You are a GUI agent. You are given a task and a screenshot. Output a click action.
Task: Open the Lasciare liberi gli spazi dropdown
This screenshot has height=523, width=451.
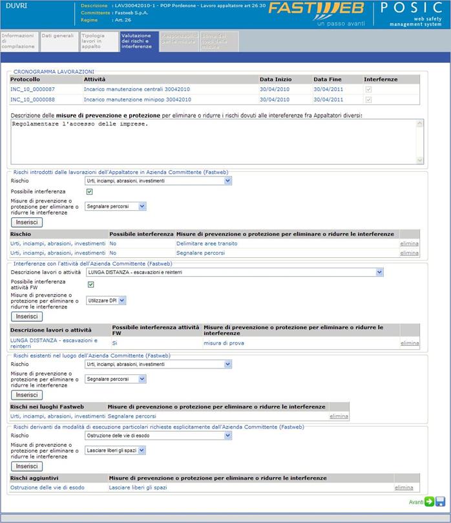[115, 451]
